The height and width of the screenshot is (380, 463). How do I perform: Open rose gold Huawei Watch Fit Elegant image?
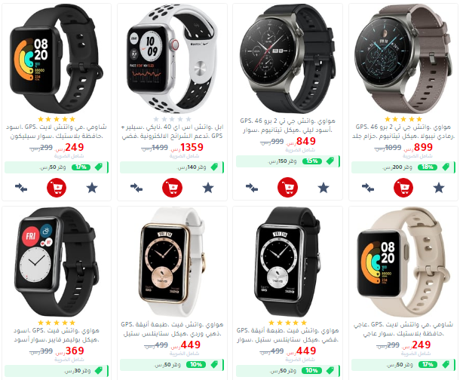tap(172, 262)
